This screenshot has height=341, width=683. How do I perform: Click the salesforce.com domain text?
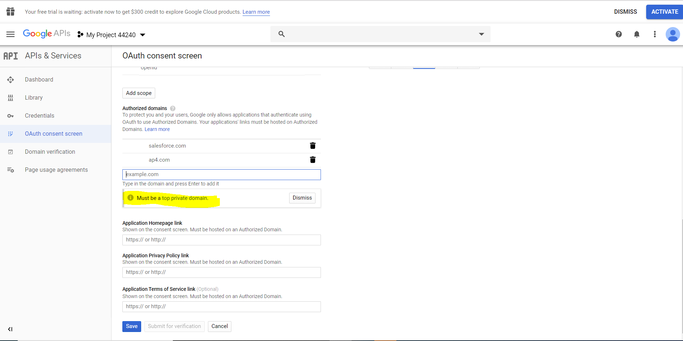pyautogui.click(x=167, y=146)
